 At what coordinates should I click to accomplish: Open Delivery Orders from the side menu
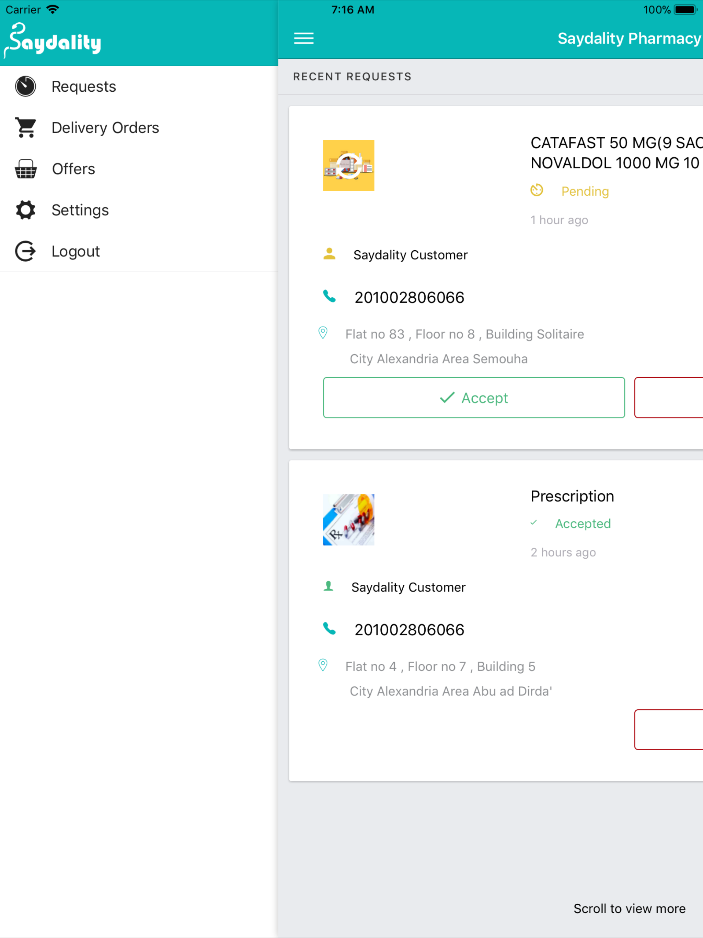point(139,128)
